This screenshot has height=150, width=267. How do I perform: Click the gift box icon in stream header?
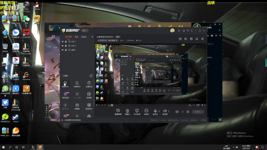click(180, 39)
